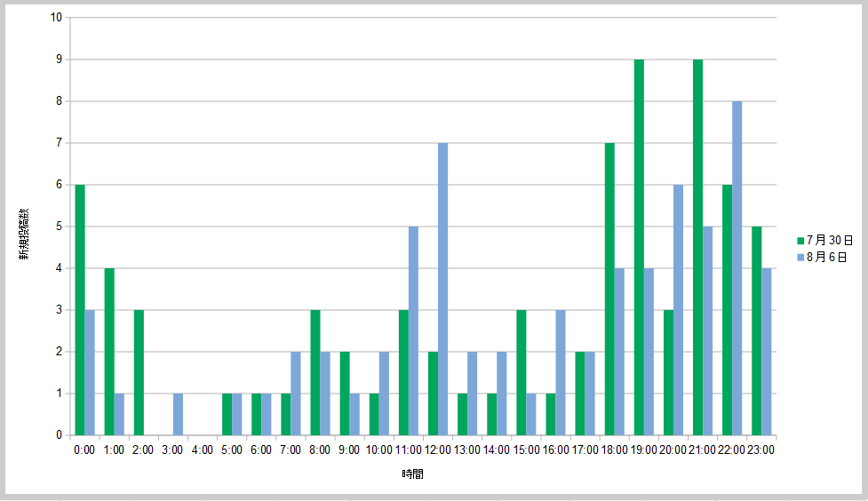Click the 時間 horizontal axis title

tap(412, 474)
